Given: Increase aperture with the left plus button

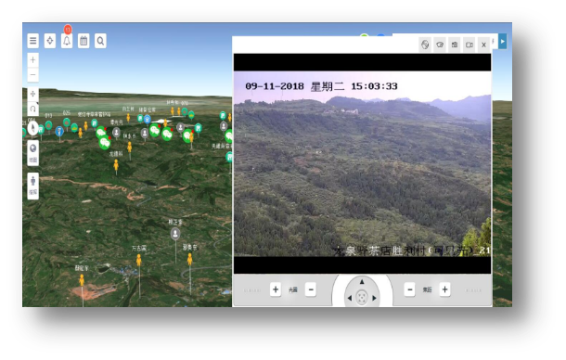Looking at the screenshot, I should 276,289.
